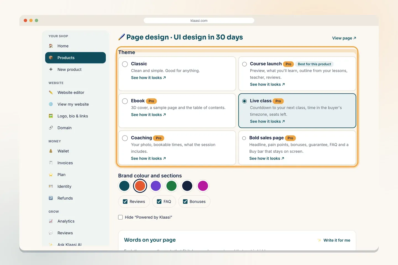398x265 pixels.
Task: Select the Classic theme radio button
Action: [125, 64]
